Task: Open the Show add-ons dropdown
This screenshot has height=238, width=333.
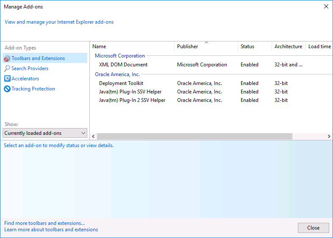Action: click(x=45, y=133)
